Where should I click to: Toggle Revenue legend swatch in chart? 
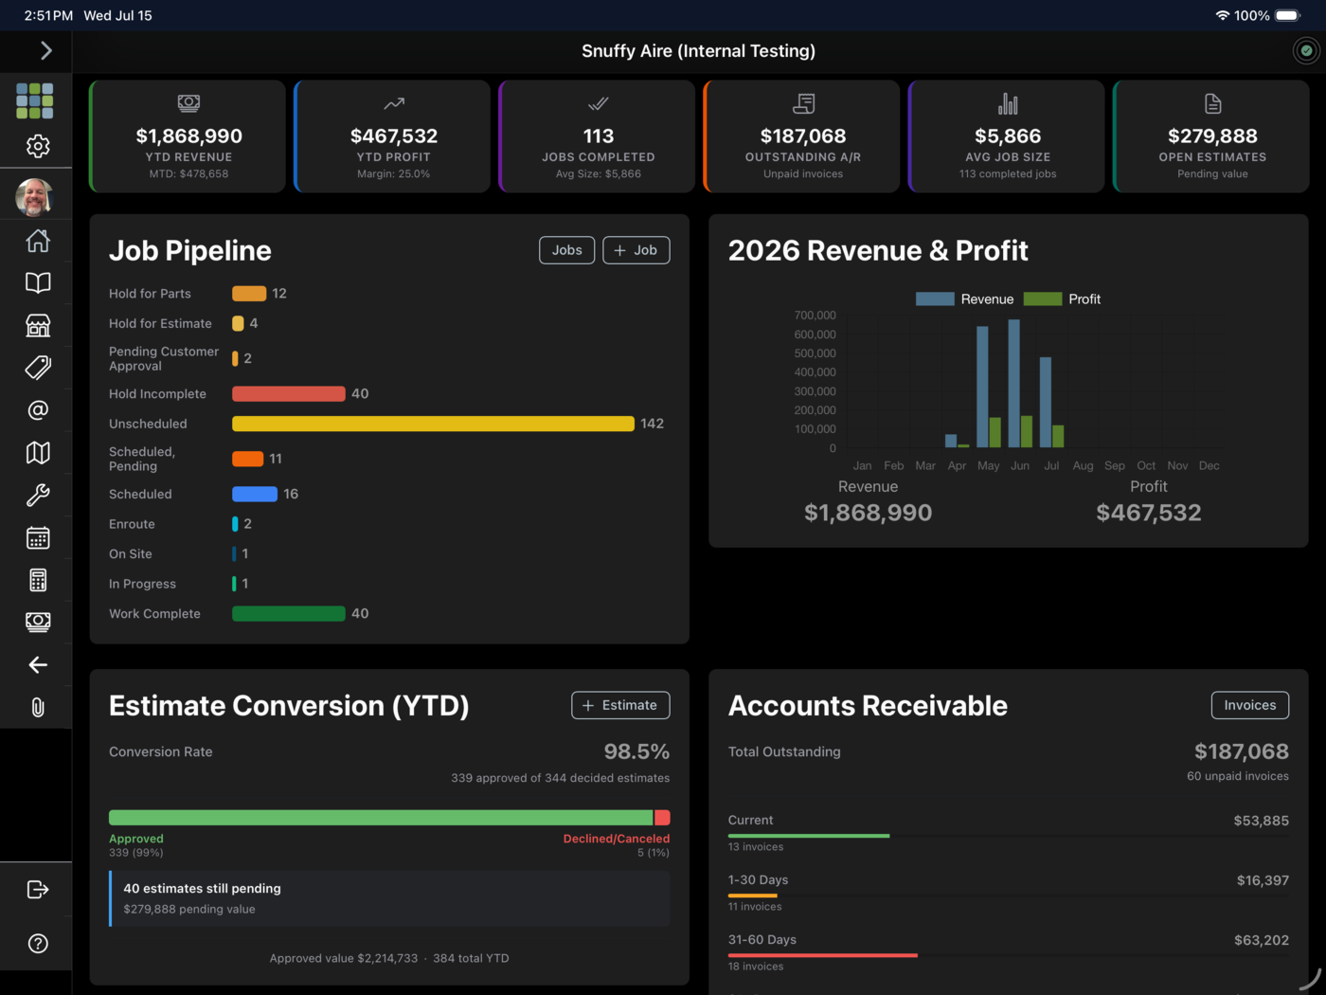(x=935, y=299)
